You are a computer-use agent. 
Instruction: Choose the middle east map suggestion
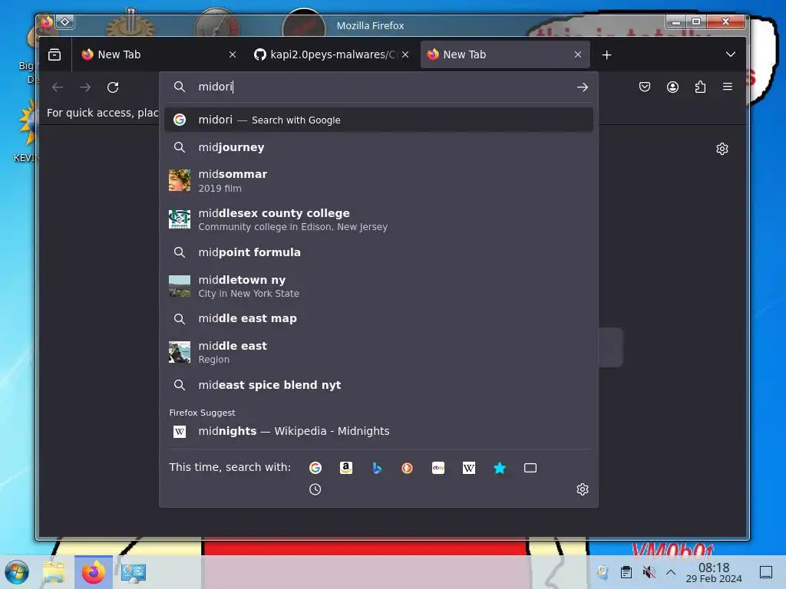coord(378,318)
